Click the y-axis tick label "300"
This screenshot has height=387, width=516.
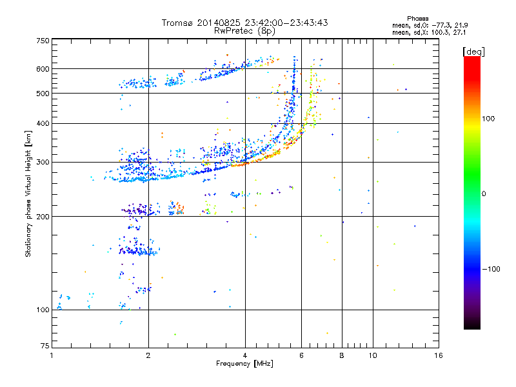click(x=43, y=163)
